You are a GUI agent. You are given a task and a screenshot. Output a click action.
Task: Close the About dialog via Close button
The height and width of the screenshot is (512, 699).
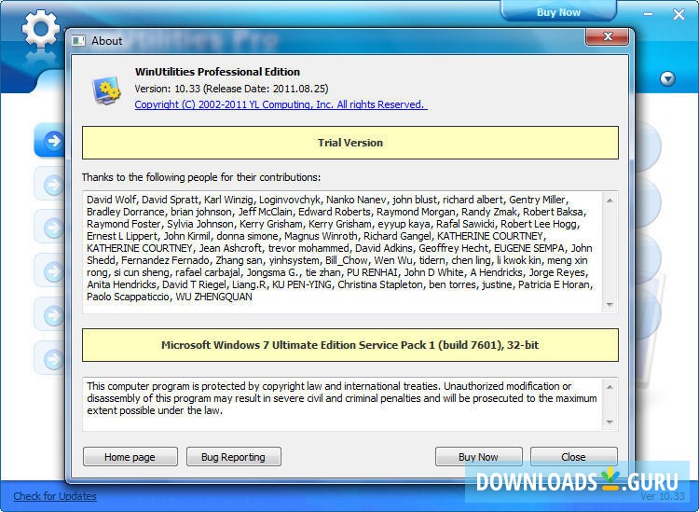(574, 457)
